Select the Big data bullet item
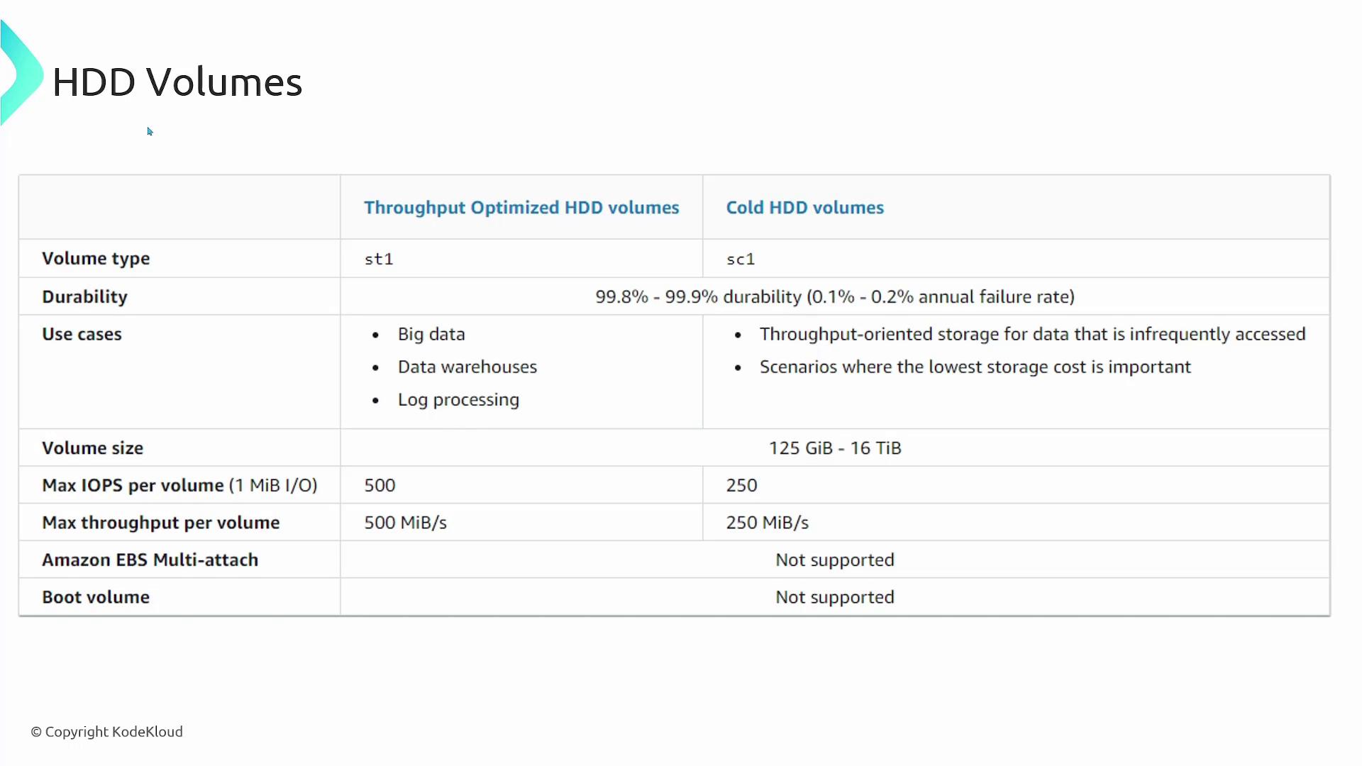The height and width of the screenshot is (766, 1362). 431,334
